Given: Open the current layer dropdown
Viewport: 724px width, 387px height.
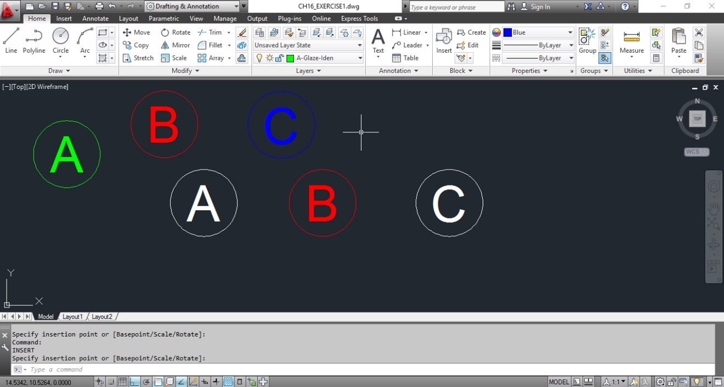Looking at the screenshot, I should (360, 58).
